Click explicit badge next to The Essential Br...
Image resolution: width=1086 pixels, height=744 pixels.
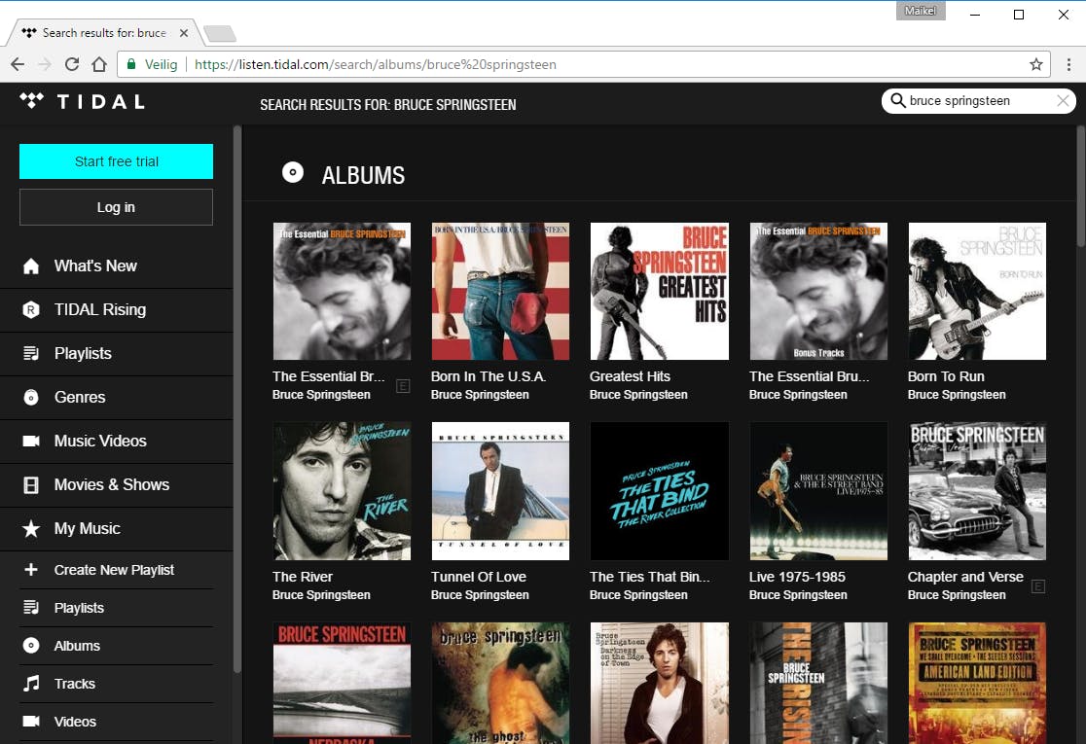[x=403, y=386]
